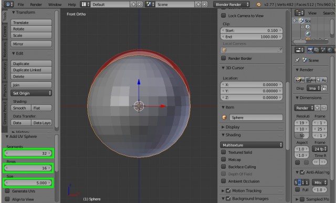Viewport: 336px width, 203px height.
Task: Expand the Scene collection tree item
Action: [x=295, y=20]
